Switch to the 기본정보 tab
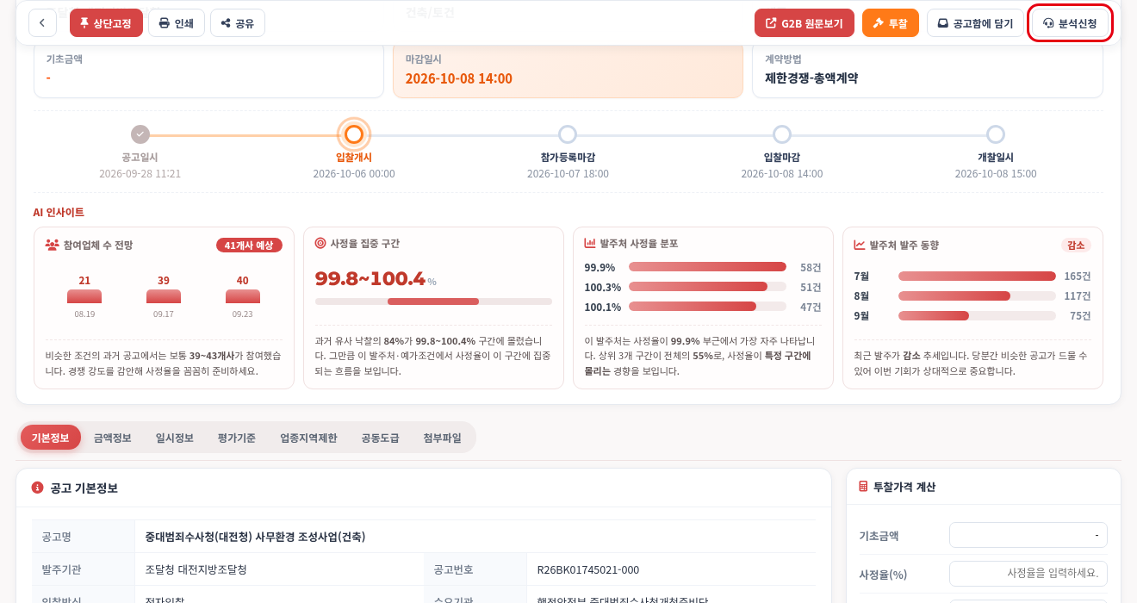The height and width of the screenshot is (603, 1137). coord(50,438)
